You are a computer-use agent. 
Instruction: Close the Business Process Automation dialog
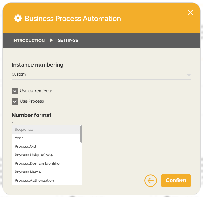pos(190,12)
